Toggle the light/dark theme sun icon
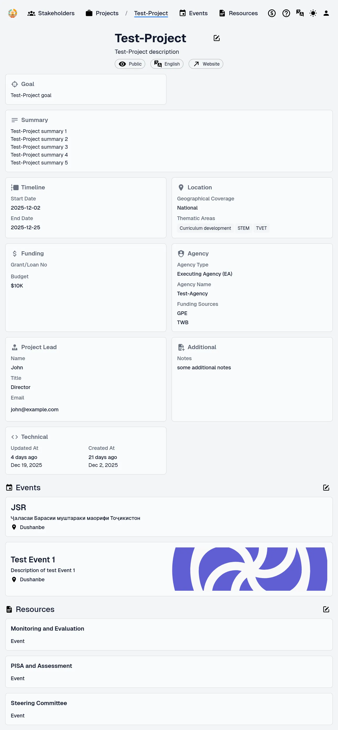 coord(313,13)
